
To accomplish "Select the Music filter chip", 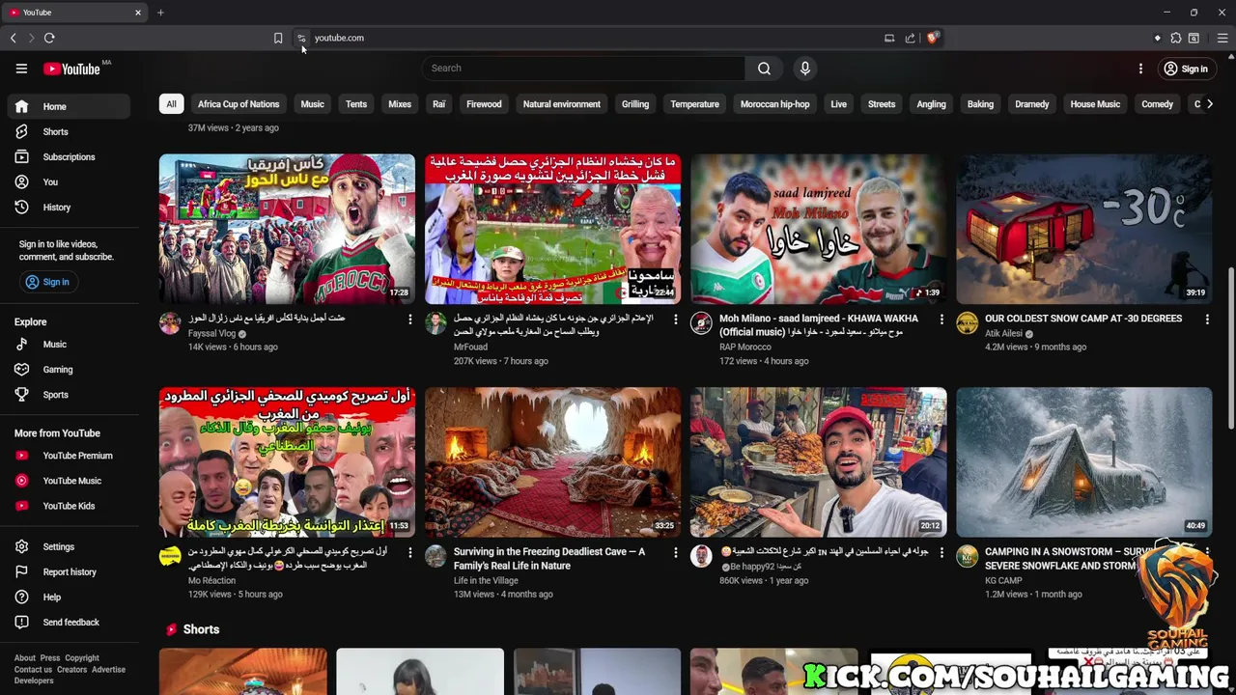I will click(312, 104).
